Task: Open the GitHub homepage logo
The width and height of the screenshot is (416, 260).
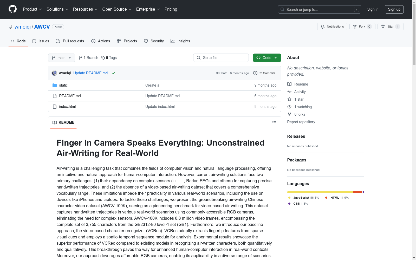Action: [x=12, y=9]
